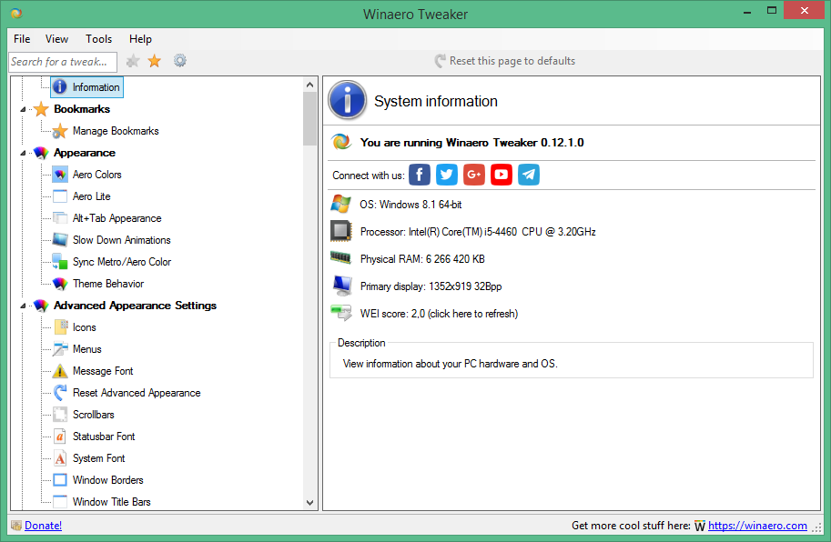
Task: Click the Telegram icon
Action: point(529,175)
